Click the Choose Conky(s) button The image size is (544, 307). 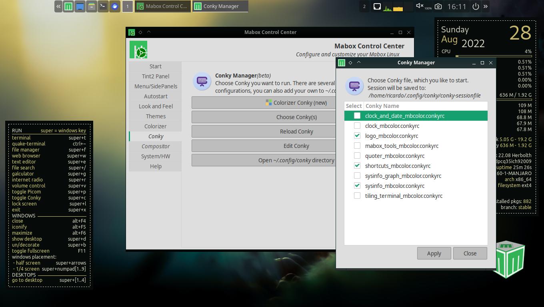264,117
